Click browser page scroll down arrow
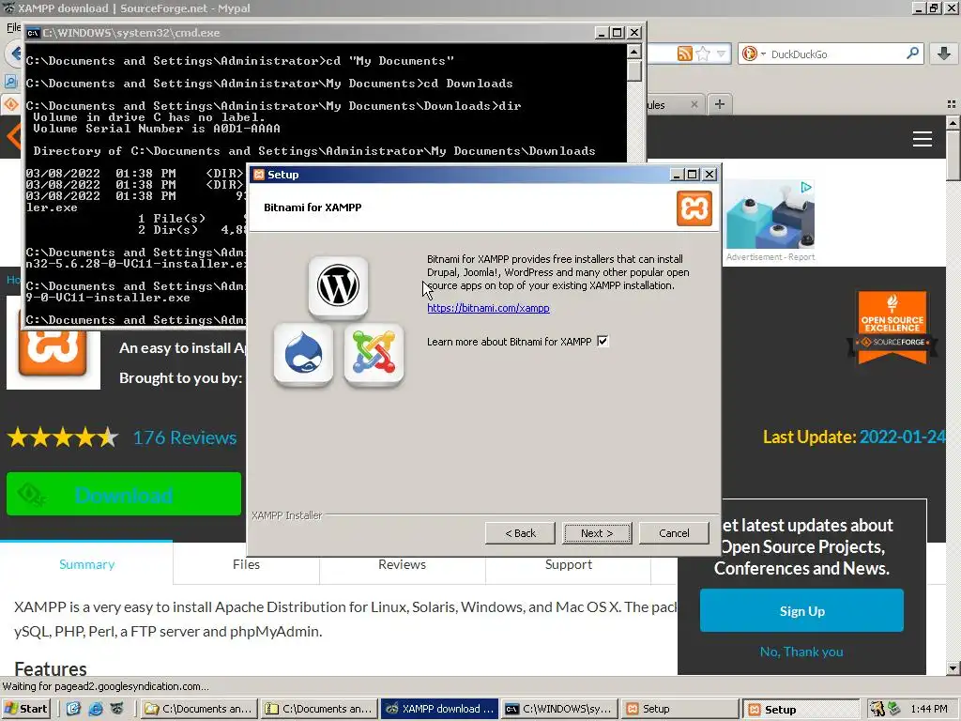961x721 pixels. point(953,667)
